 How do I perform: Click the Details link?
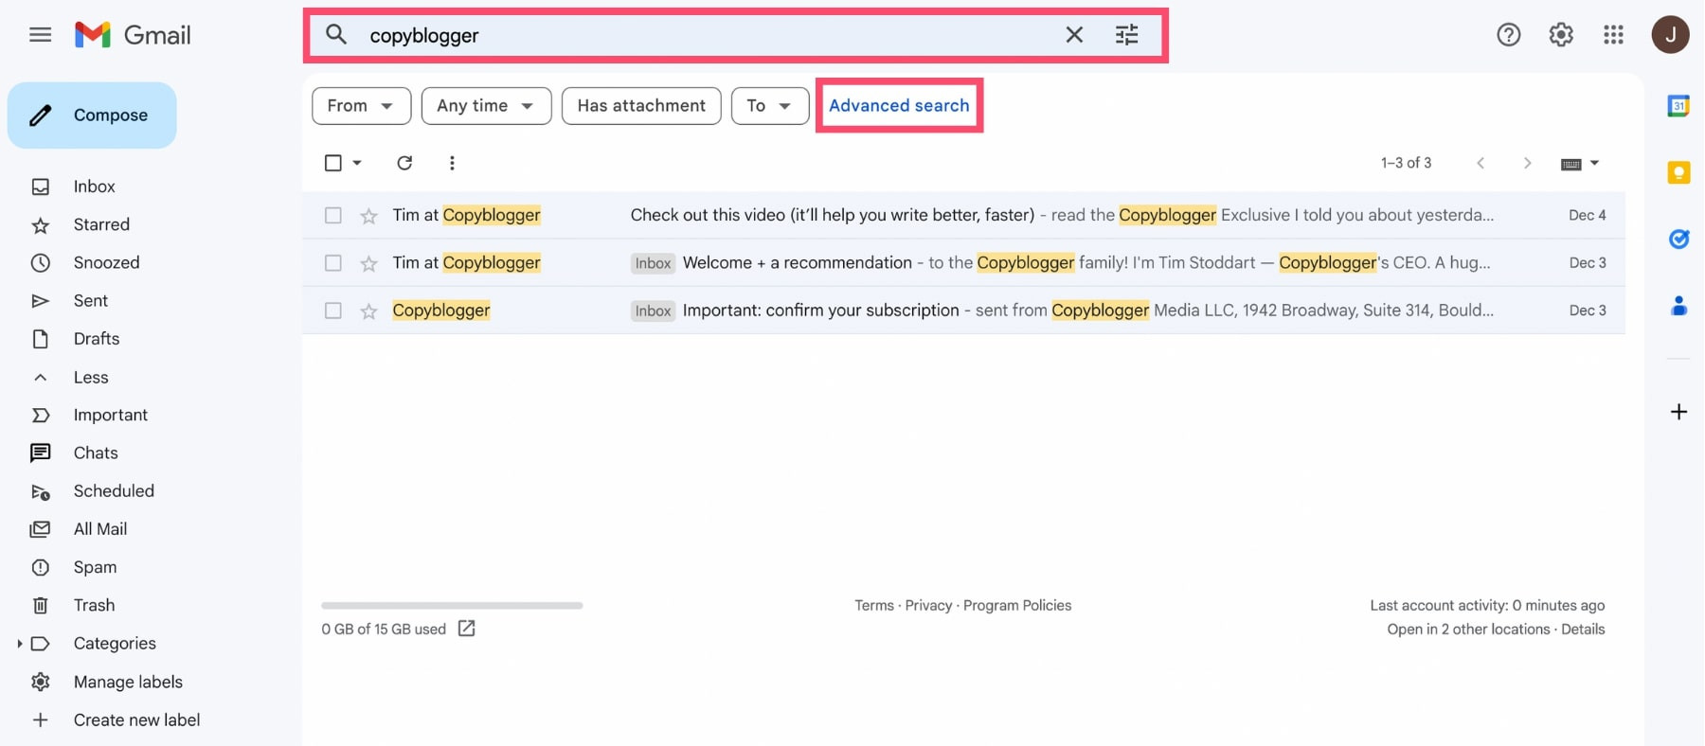pos(1583,630)
